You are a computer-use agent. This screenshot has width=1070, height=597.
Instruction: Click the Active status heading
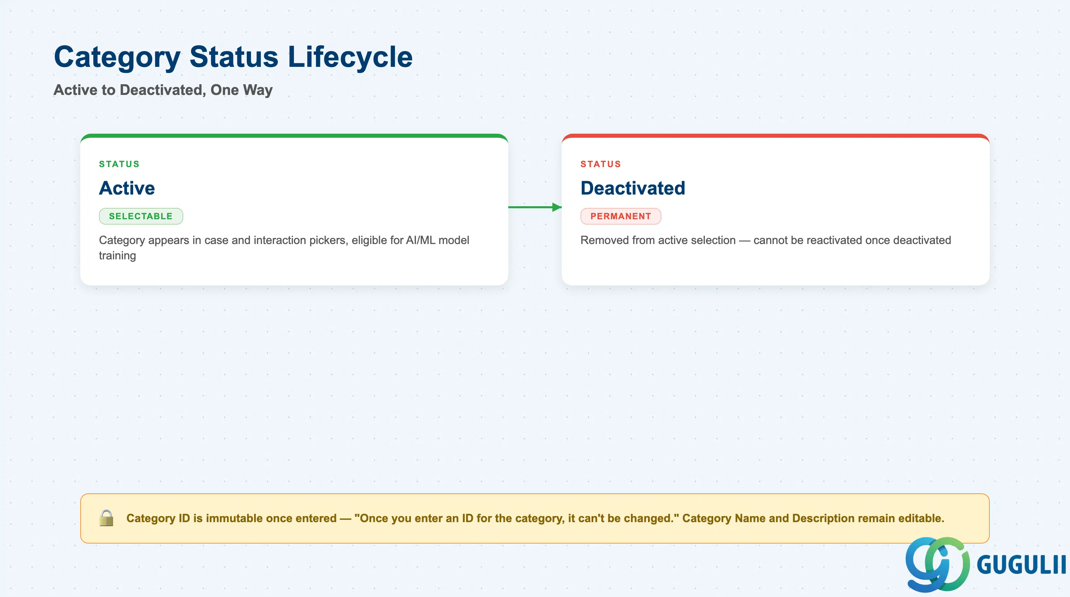point(127,188)
